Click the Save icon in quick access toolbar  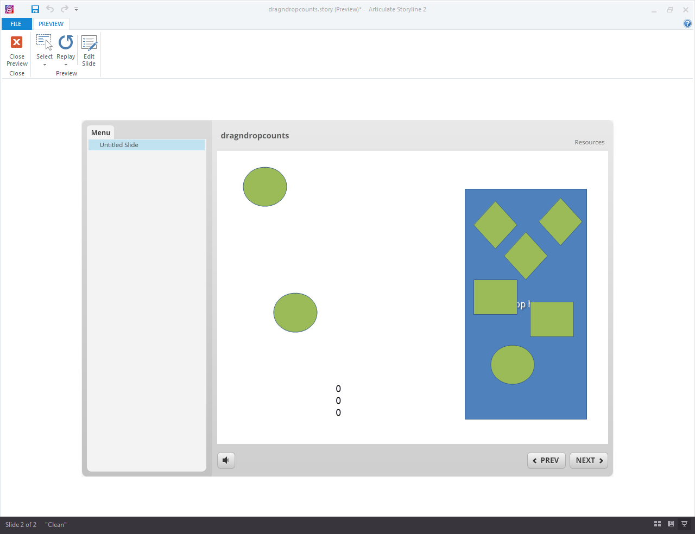coord(35,9)
